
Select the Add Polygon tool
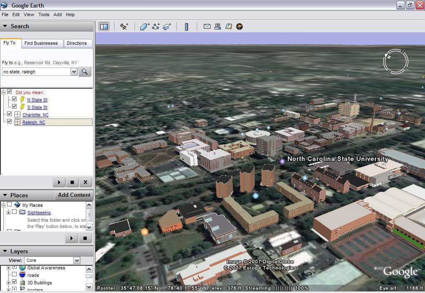pyautogui.click(x=144, y=27)
